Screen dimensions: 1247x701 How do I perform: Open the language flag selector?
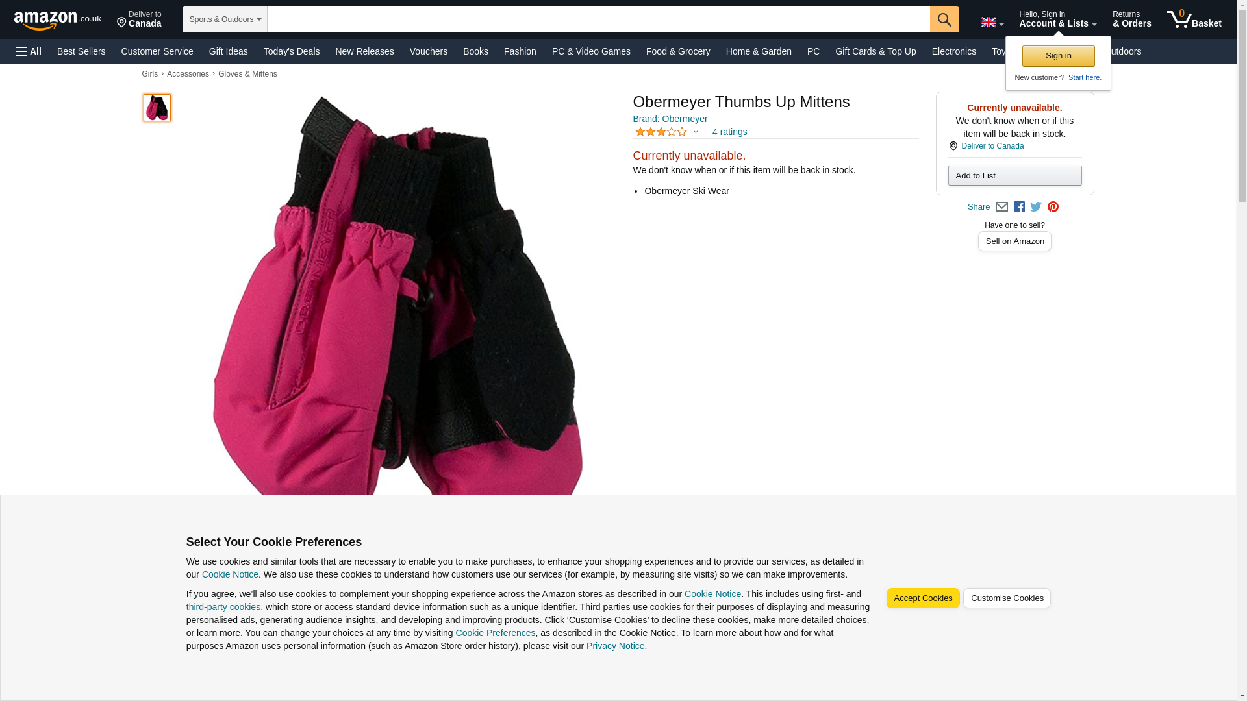(992, 23)
